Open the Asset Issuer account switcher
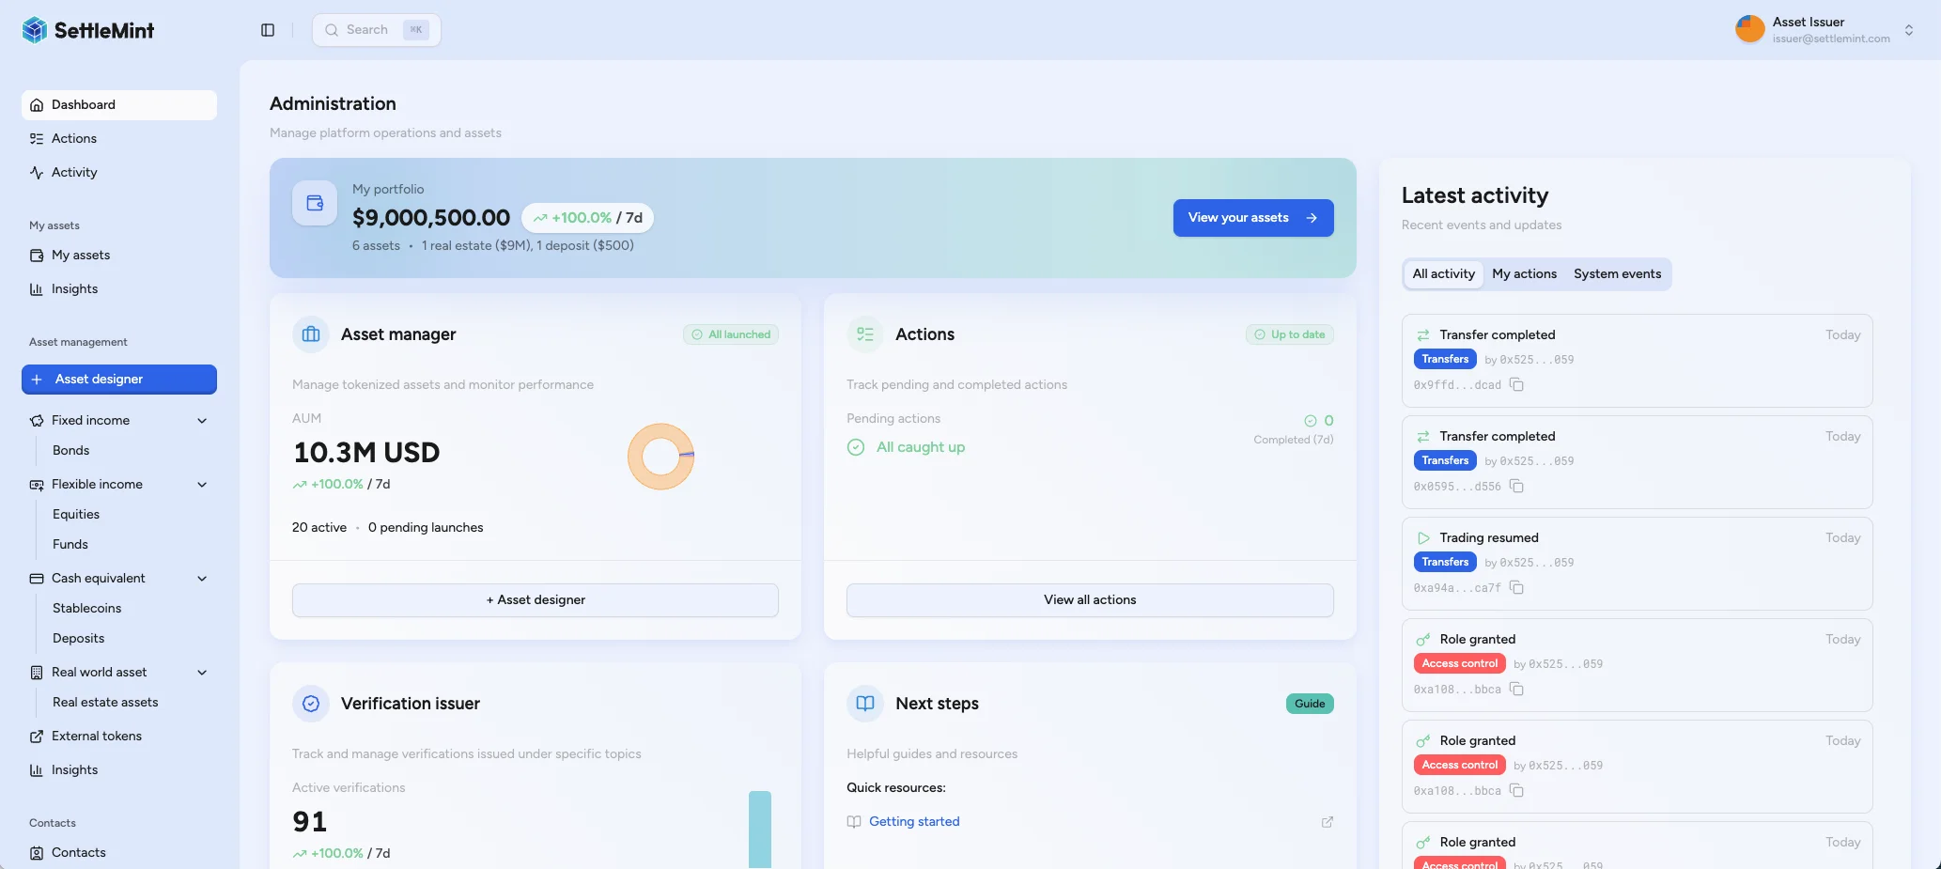 (1908, 30)
